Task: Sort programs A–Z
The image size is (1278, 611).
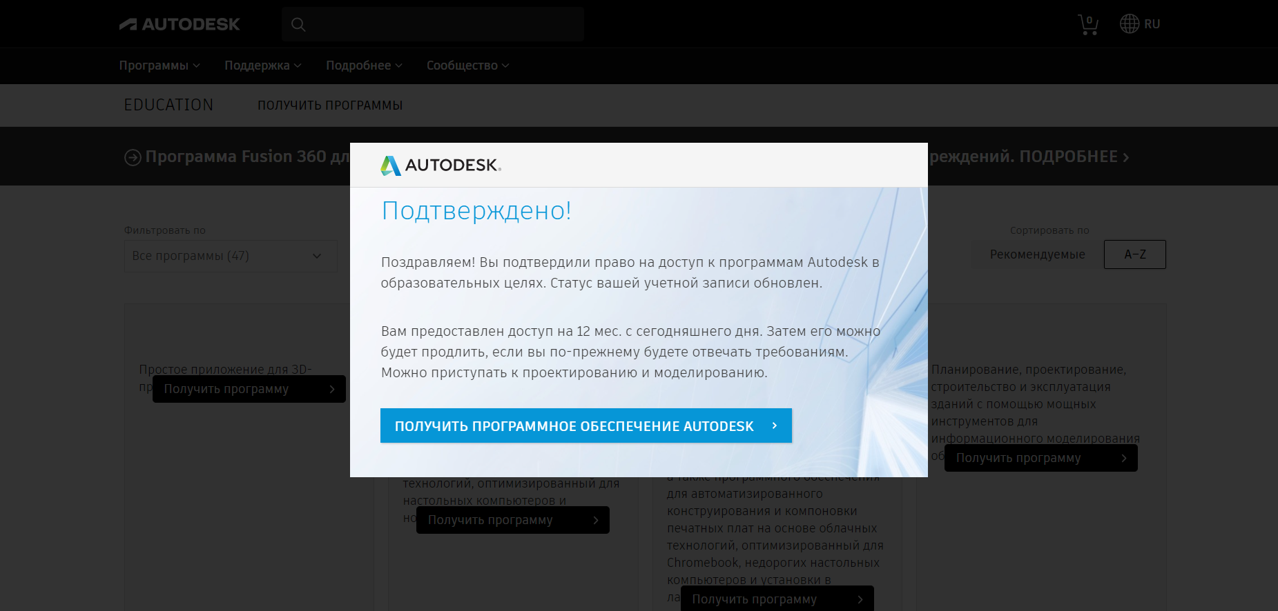Action: [x=1135, y=254]
